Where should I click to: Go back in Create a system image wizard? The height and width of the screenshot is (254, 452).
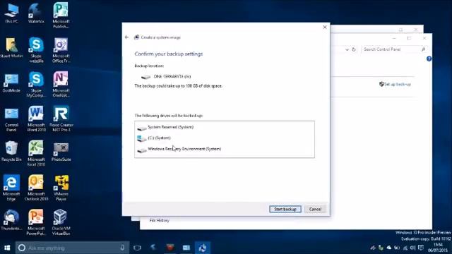click(127, 37)
